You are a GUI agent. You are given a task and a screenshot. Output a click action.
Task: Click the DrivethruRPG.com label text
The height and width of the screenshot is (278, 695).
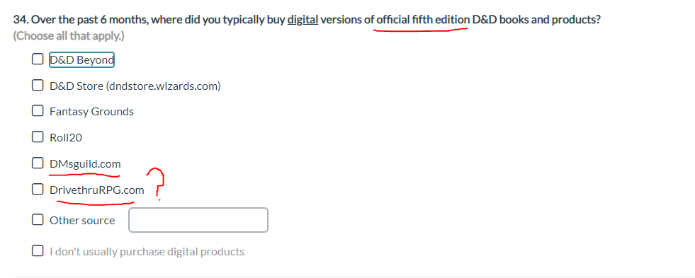click(x=96, y=190)
